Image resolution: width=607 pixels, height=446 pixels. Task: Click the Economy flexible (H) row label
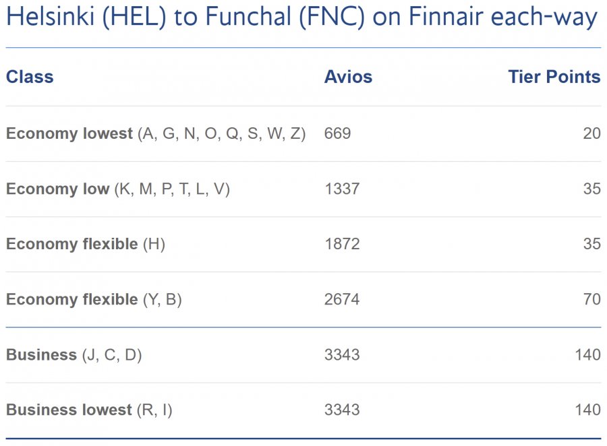coord(86,244)
